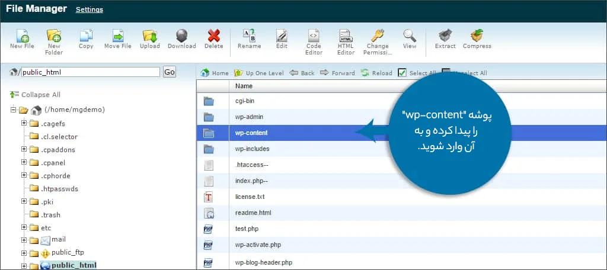This screenshot has height=270, width=607.
Task: Expand the .cpanel tree folder
Action: click(24, 162)
